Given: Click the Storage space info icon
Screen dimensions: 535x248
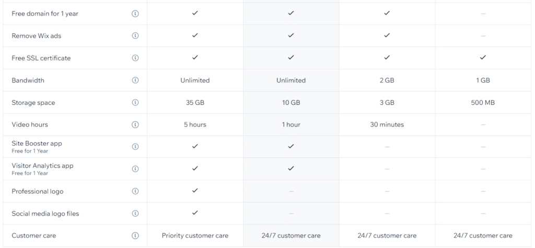Looking at the screenshot, I should click(x=135, y=103).
